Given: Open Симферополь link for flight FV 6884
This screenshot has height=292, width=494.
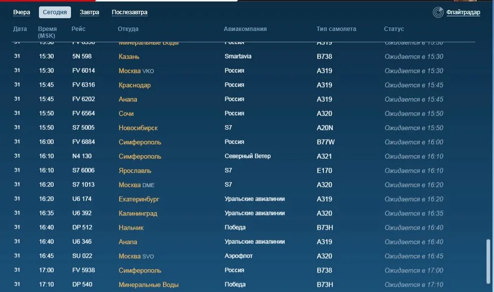Looking at the screenshot, I should click(140, 142).
